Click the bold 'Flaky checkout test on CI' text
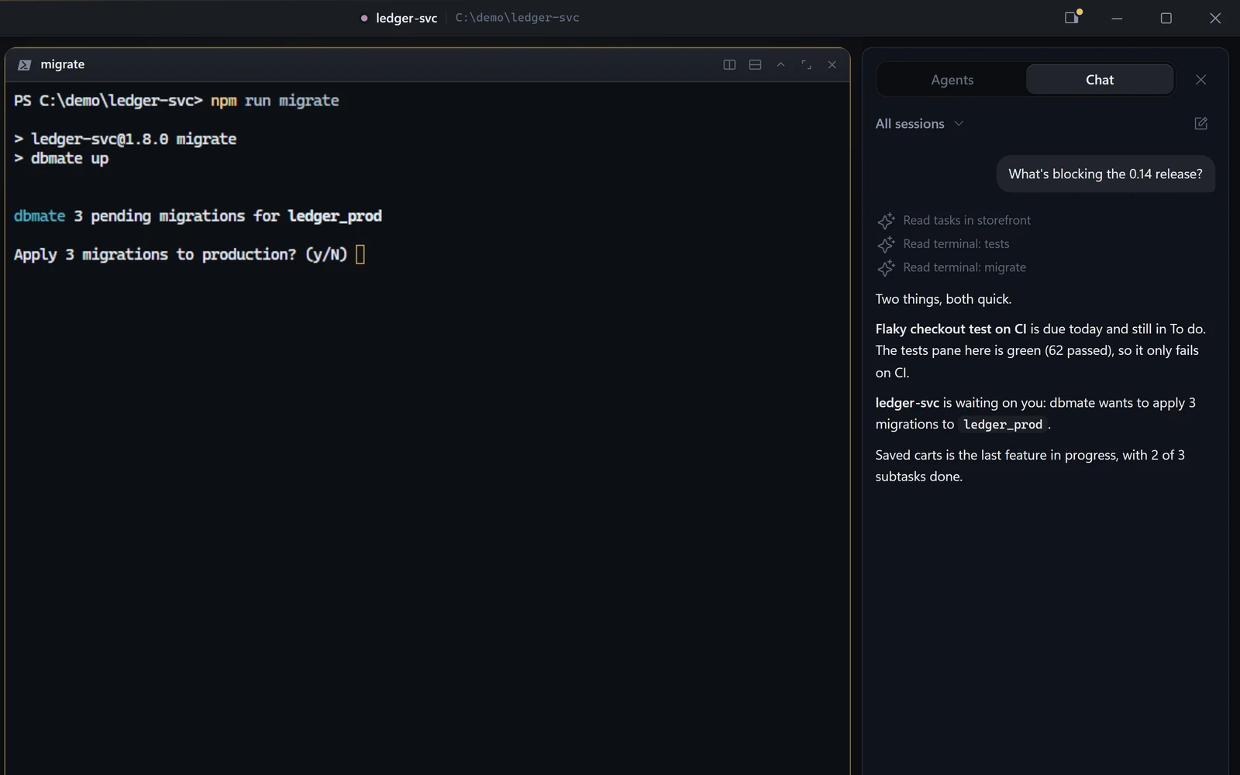Image resolution: width=1240 pixels, height=775 pixels. pos(951,329)
